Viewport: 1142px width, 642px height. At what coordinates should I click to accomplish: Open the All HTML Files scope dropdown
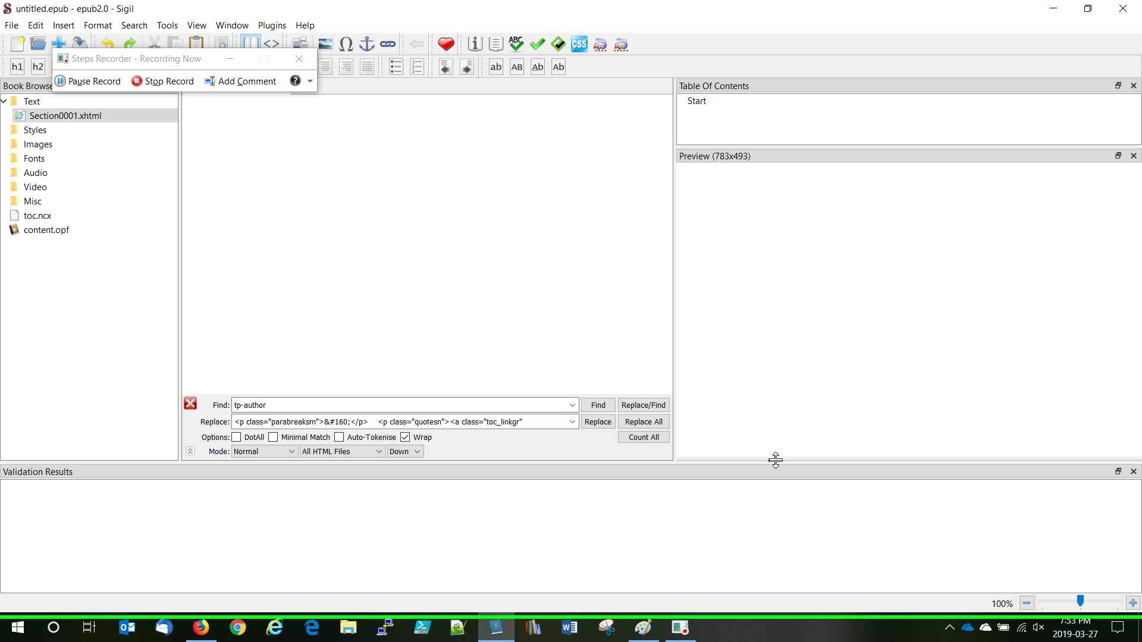coord(342,451)
